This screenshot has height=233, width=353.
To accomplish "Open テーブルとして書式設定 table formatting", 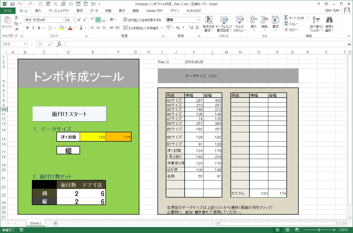I will click(224, 24).
